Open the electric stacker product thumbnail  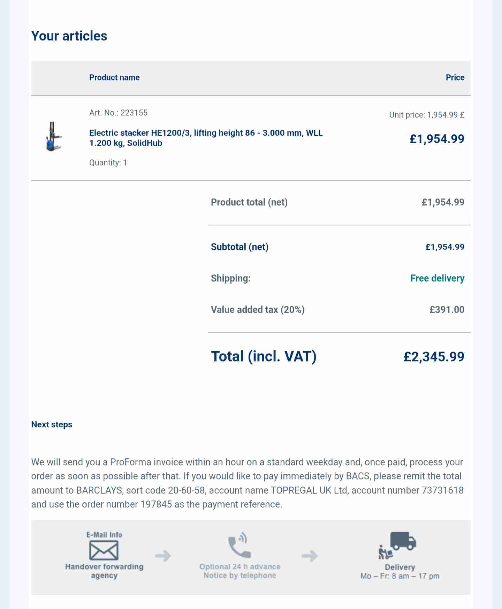[x=53, y=136]
